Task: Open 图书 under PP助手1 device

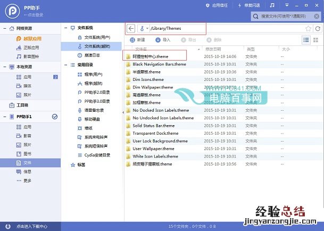Action: [24, 154]
